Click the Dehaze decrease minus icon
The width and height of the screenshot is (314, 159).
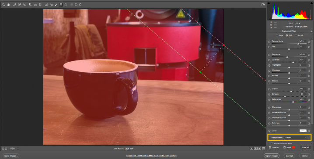tap(269, 95)
